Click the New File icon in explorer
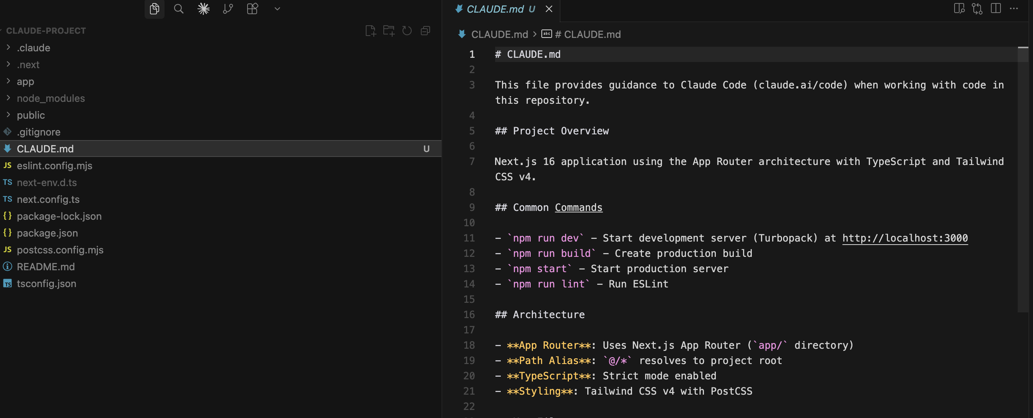Image resolution: width=1033 pixels, height=418 pixels. 370,31
